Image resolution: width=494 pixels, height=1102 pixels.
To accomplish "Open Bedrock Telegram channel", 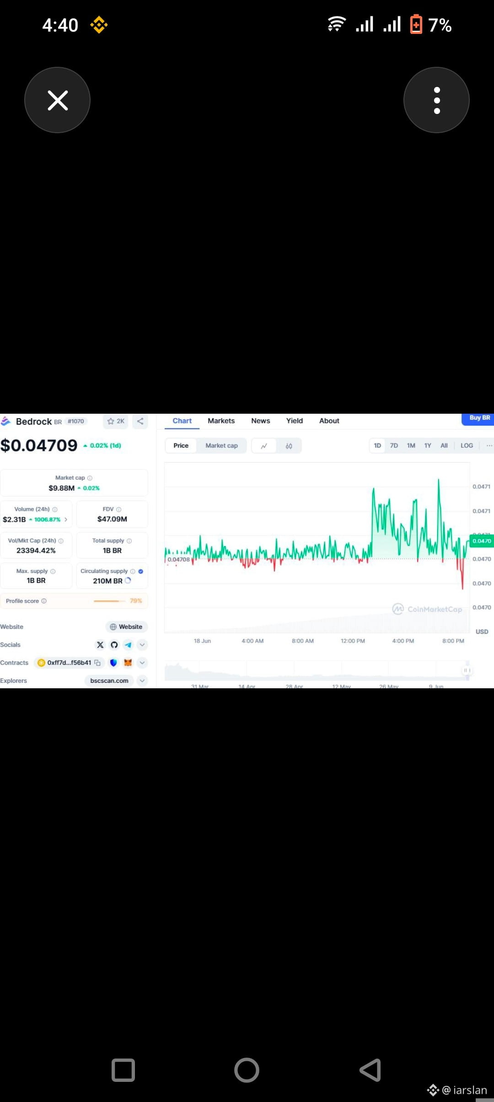I will [128, 645].
